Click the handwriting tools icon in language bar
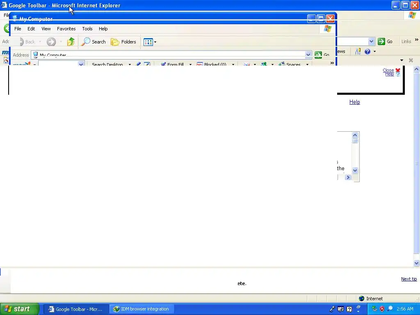Screen dimensions: 420x315 click(341, 309)
